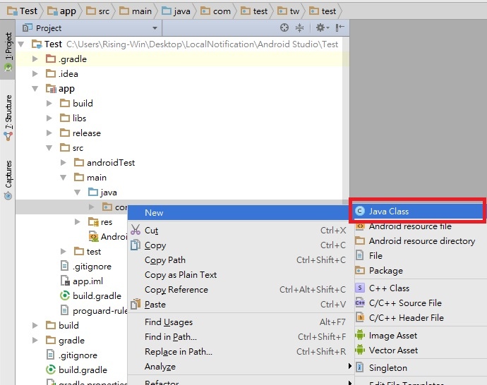Open the 1: Project side tab
Image resolution: width=487 pixels, height=385 pixels.
point(8,51)
